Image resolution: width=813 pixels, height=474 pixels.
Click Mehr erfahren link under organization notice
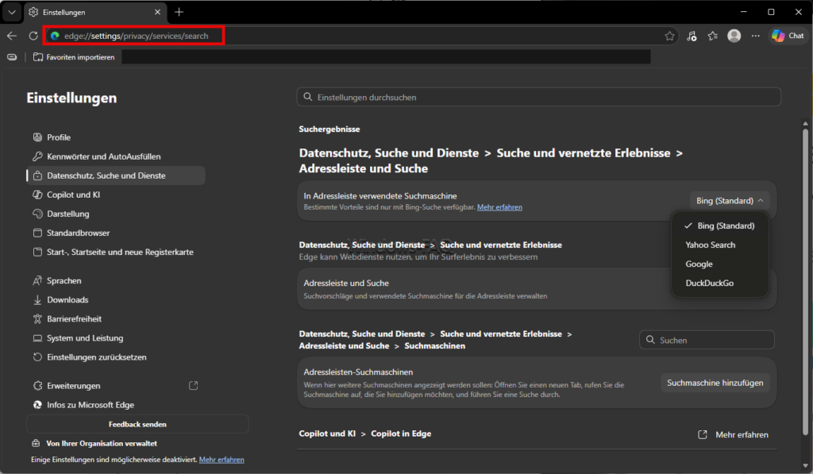[x=222, y=460]
